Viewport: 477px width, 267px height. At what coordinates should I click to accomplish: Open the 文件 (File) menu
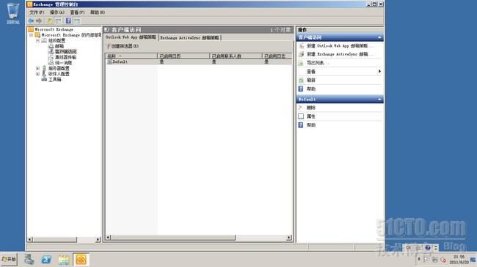[37, 12]
